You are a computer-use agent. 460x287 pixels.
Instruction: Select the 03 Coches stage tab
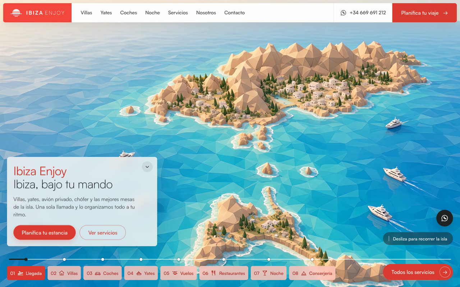pos(102,273)
